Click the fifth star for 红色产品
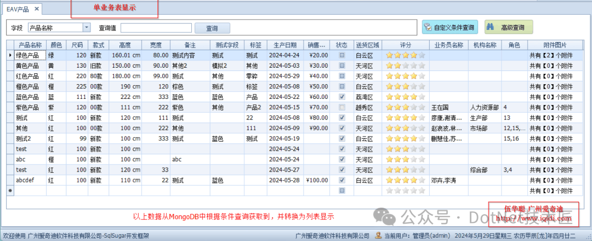Viewport: 592px width, 241px height. point(422,76)
